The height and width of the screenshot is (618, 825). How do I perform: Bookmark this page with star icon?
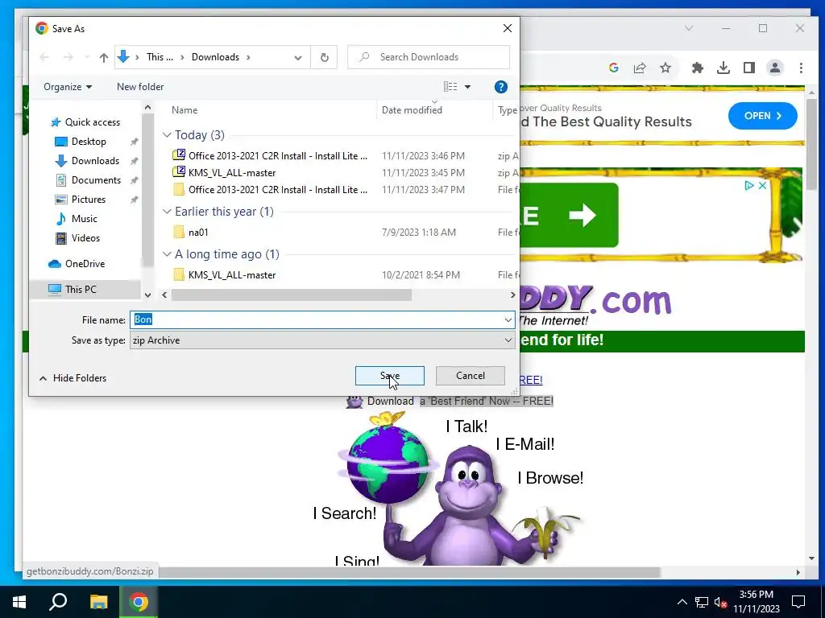[x=665, y=68]
